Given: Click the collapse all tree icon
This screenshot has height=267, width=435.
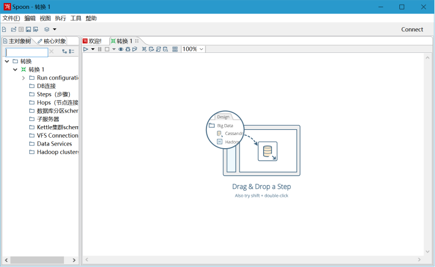Looking at the screenshot, I should 72,51.
